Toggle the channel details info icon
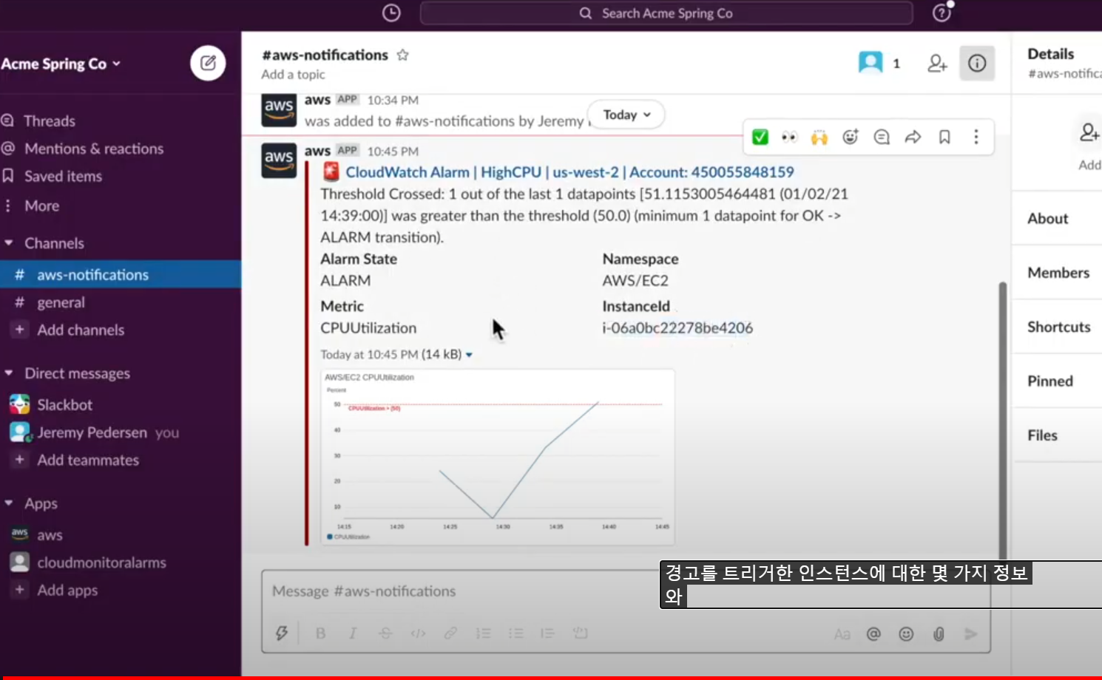1102x680 pixels. coord(977,64)
